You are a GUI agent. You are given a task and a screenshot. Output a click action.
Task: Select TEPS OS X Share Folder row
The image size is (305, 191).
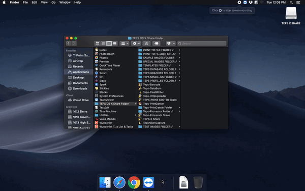pyautogui.click(x=115, y=104)
